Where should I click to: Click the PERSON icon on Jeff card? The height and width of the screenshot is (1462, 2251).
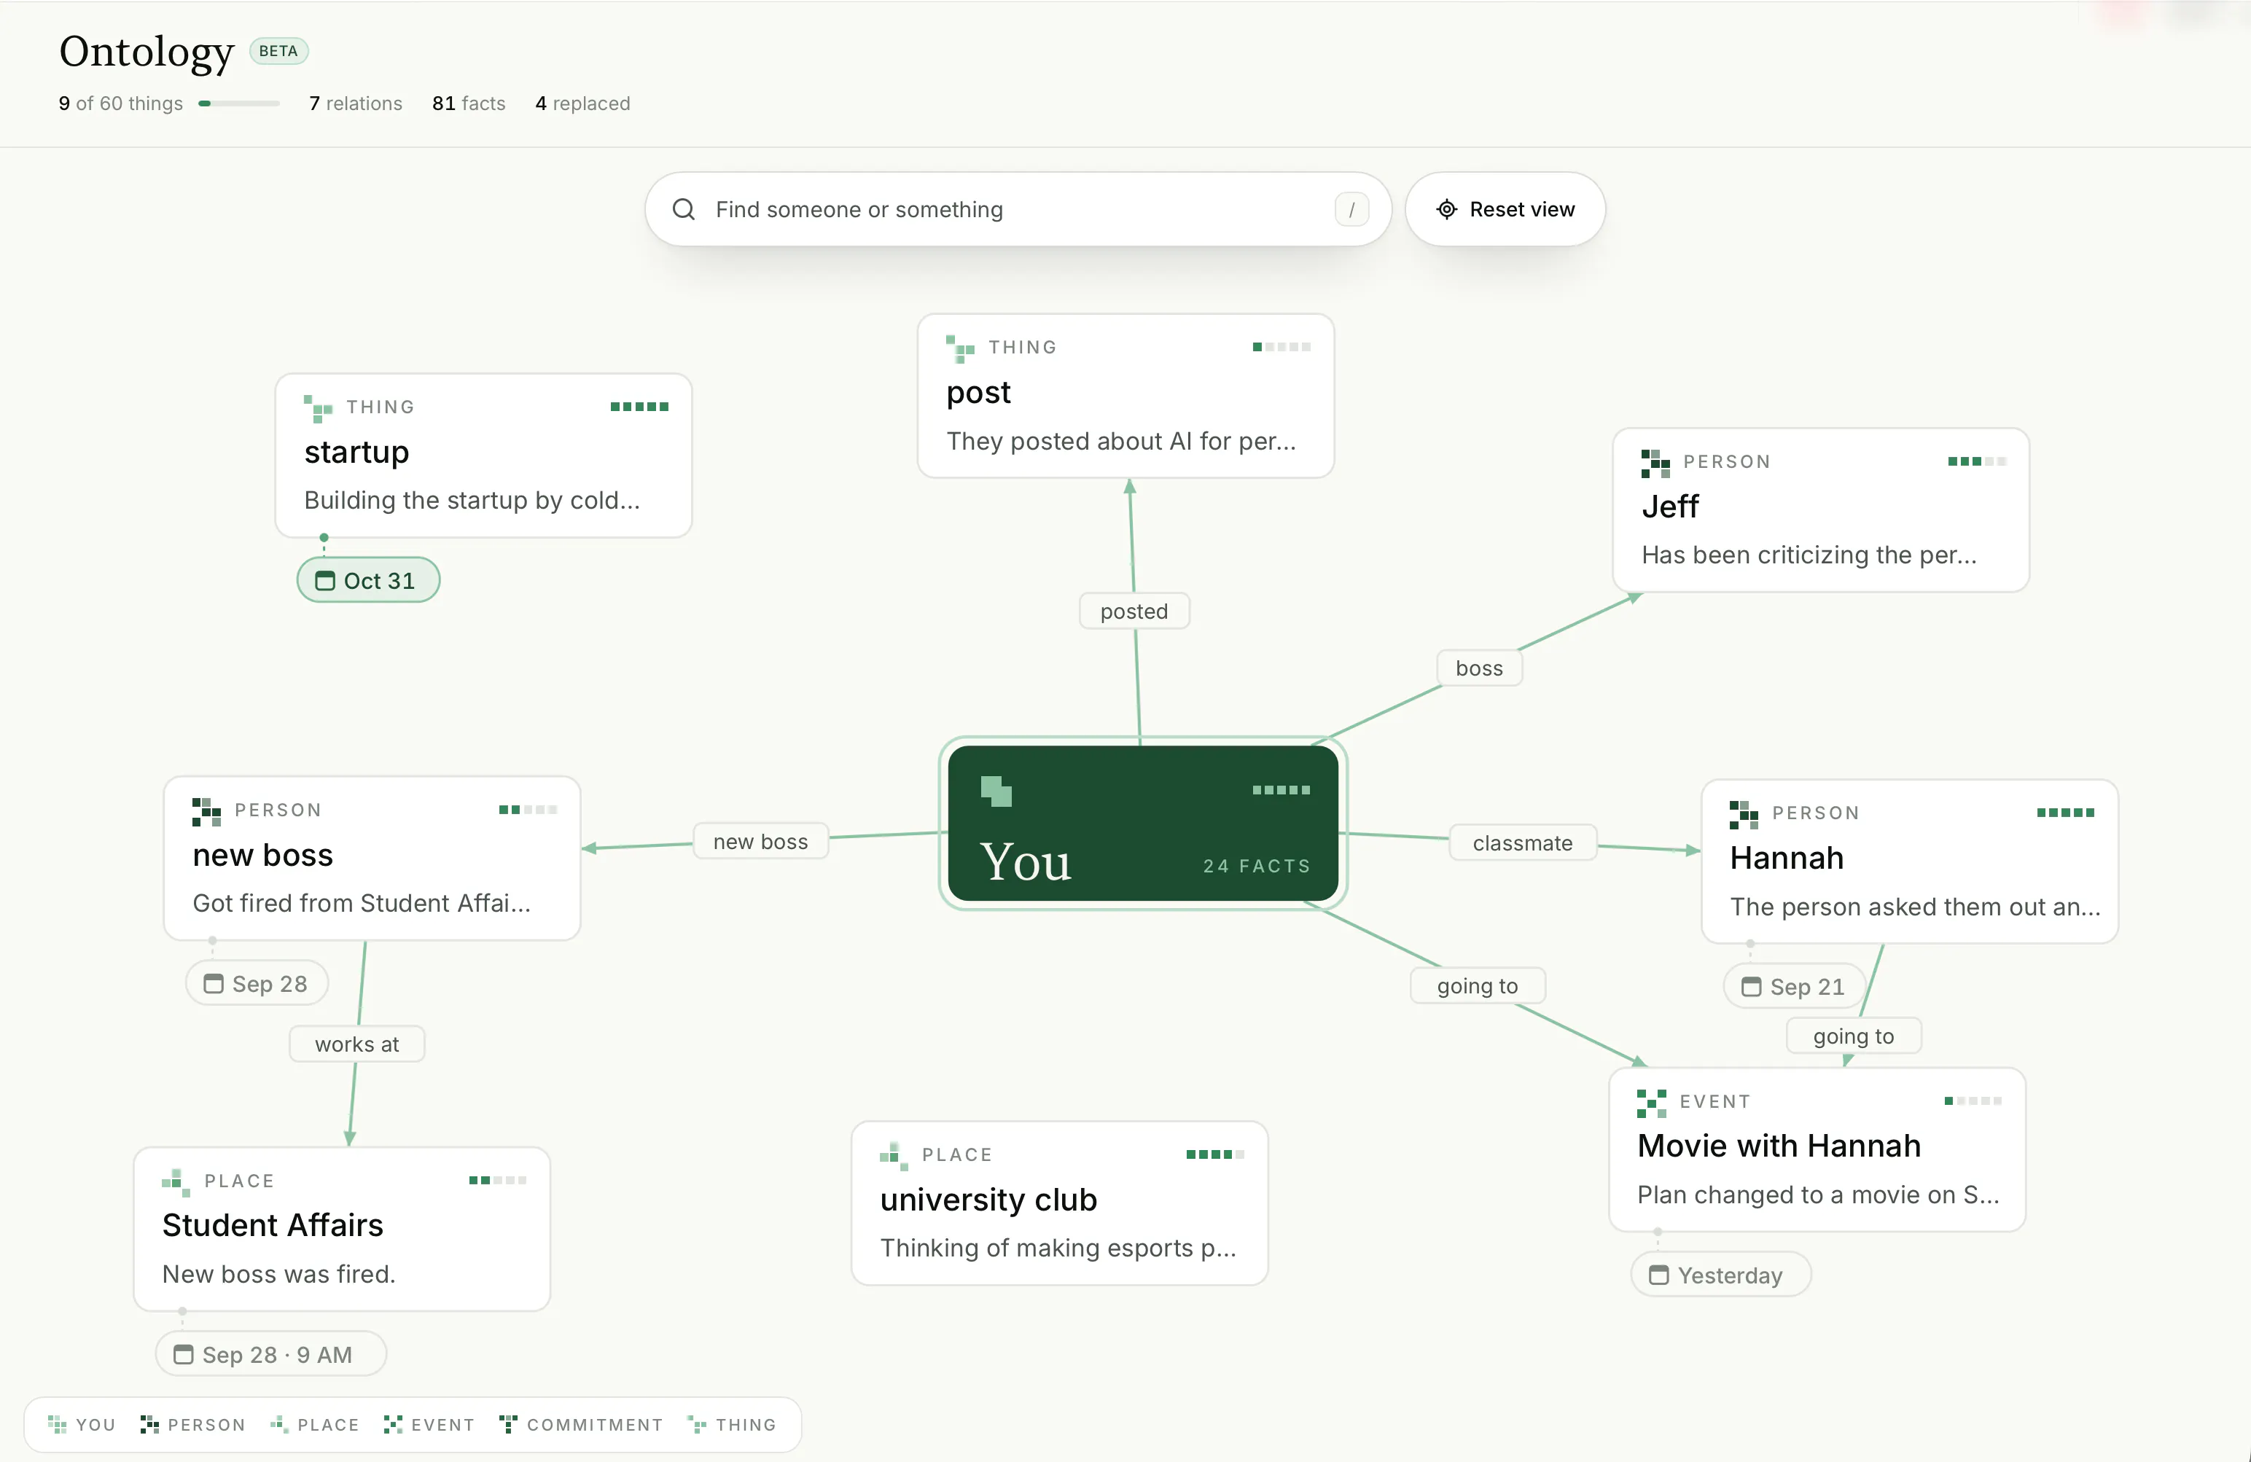[x=1655, y=464]
